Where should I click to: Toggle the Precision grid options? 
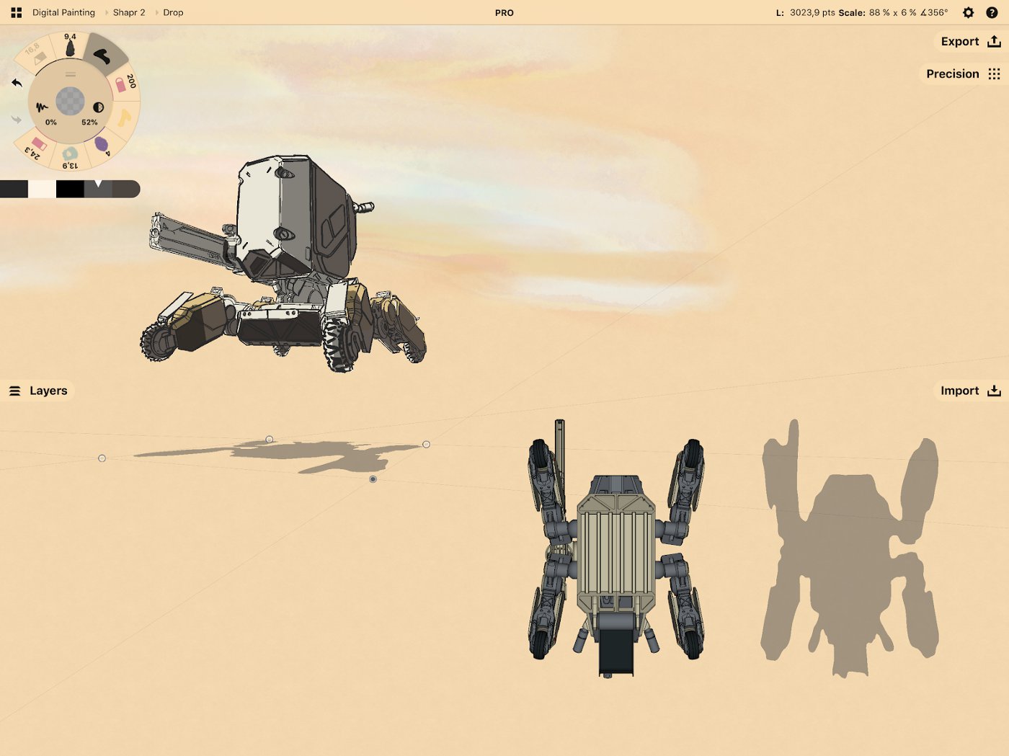964,74
